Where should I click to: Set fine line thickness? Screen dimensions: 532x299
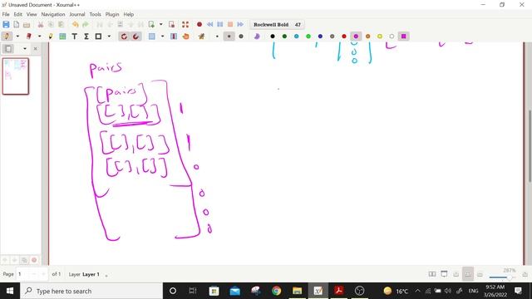(x=217, y=37)
